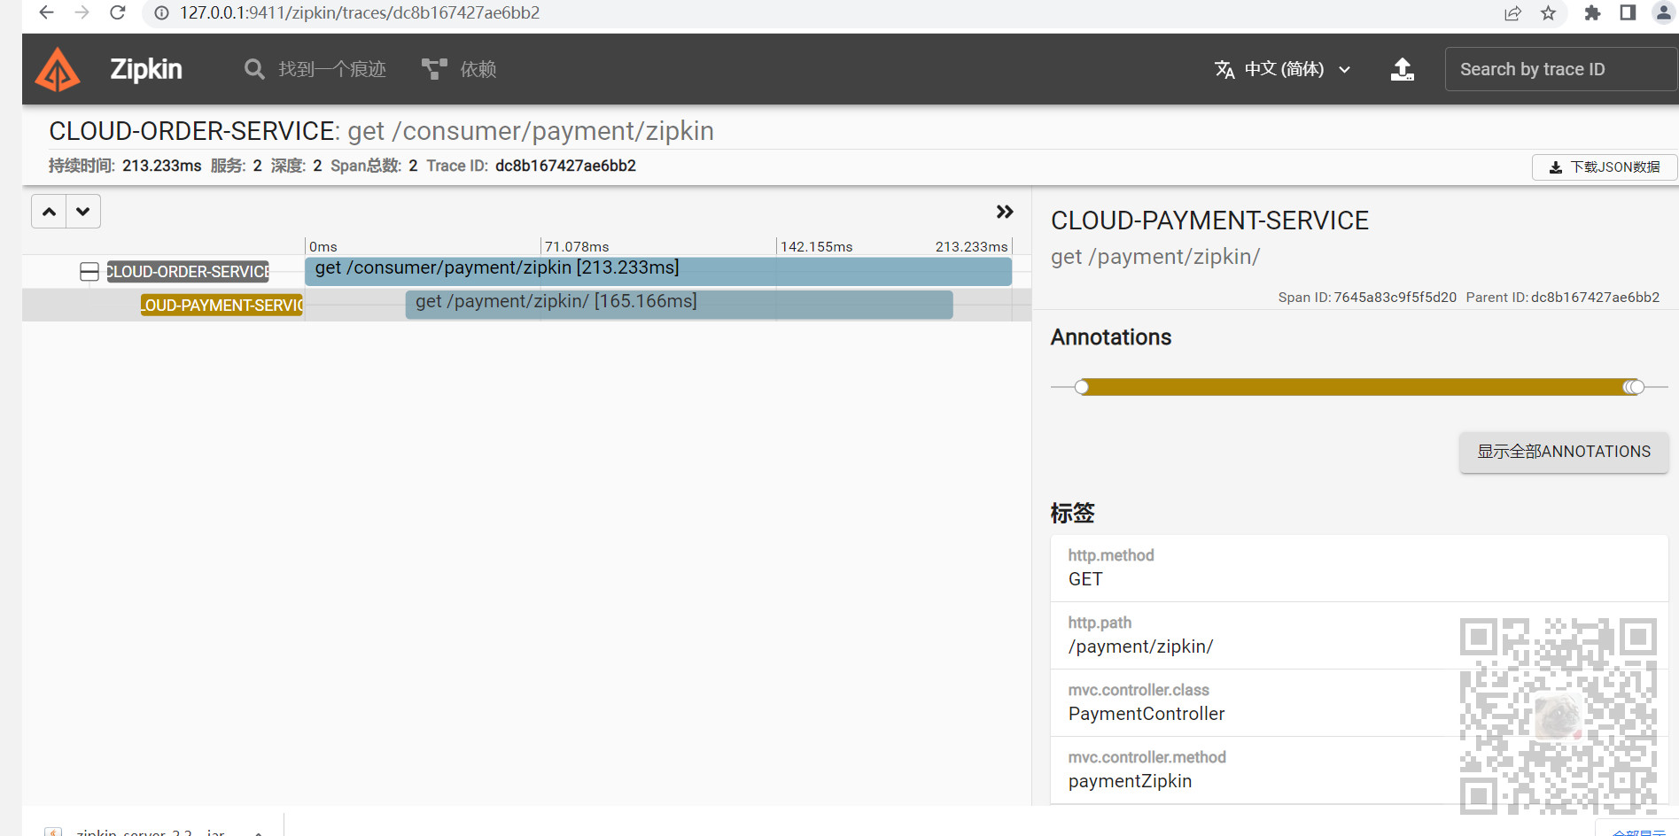Open the browser extensions puzzle icon
The image size is (1679, 836).
[x=1592, y=13]
